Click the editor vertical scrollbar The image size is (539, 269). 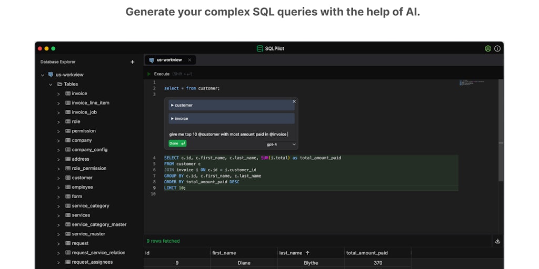coord(501,131)
